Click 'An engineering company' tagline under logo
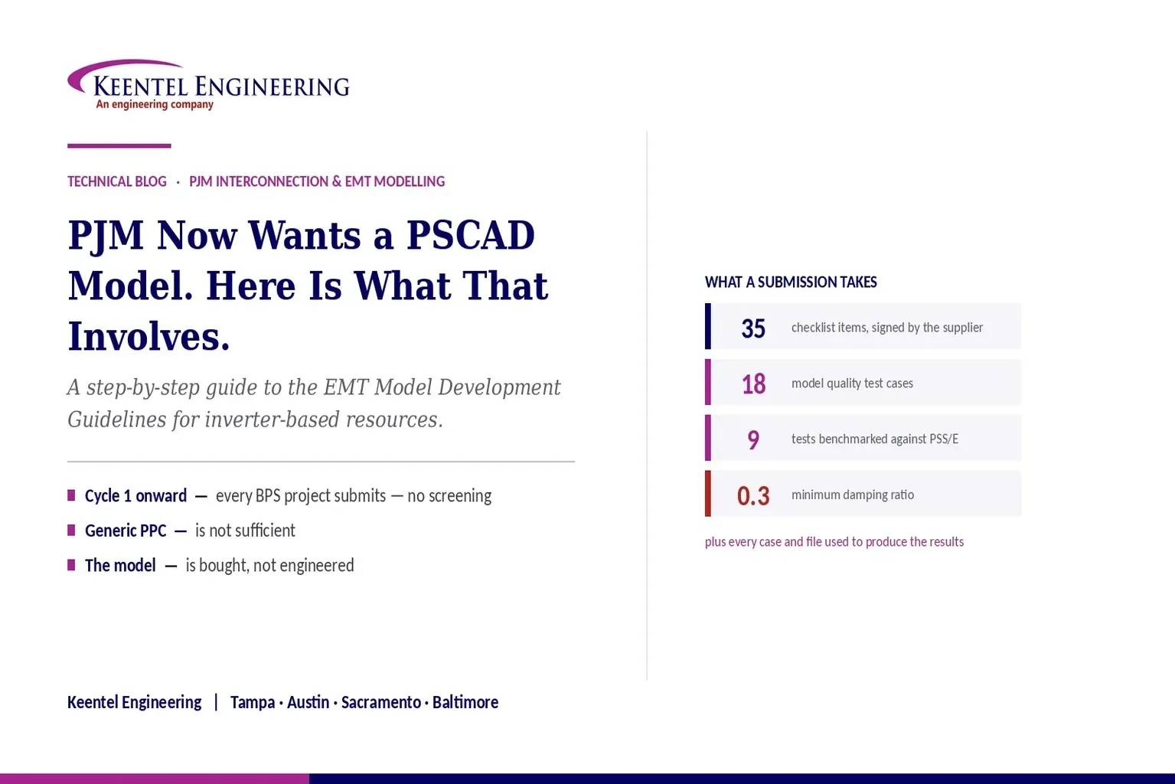The width and height of the screenshot is (1175, 784). point(155,105)
